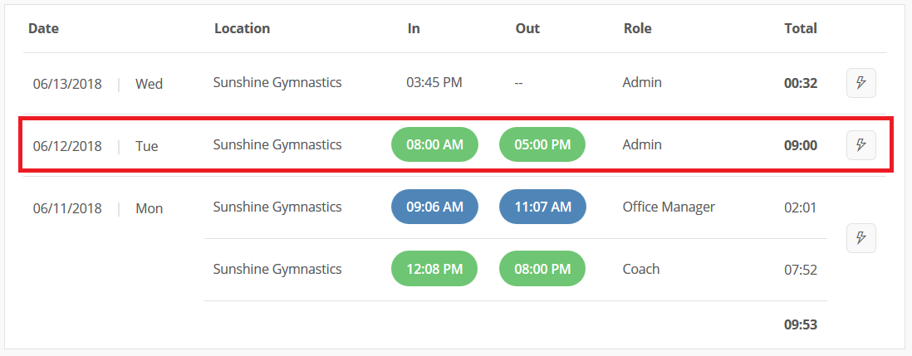The width and height of the screenshot is (912, 356).
Task: Click the Coach role text
Action: point(641,269)
